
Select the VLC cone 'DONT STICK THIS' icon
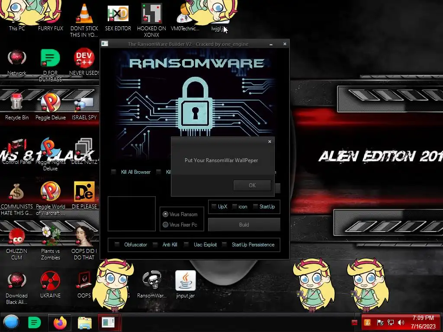tap(84, 20)
